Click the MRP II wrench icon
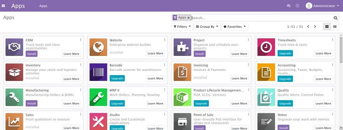The height and width of the screenshot is (130, 343). [98, 97]
